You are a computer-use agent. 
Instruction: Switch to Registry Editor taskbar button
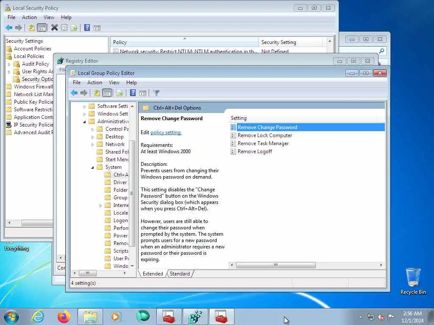195,317
